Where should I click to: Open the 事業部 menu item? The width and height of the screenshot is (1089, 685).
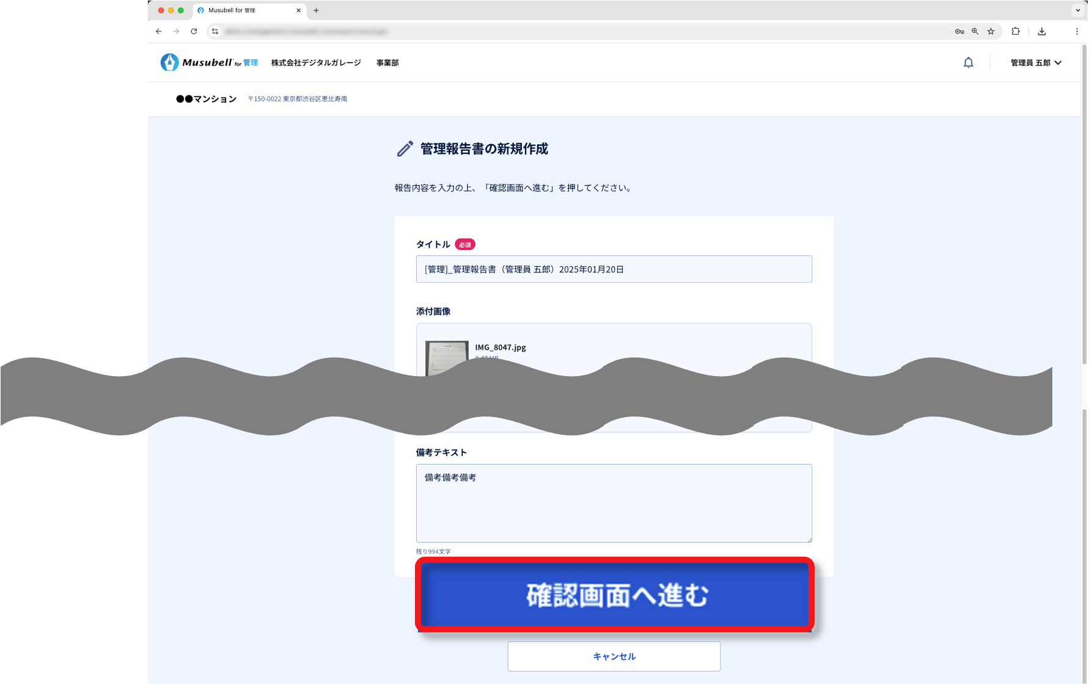[387, 63]
